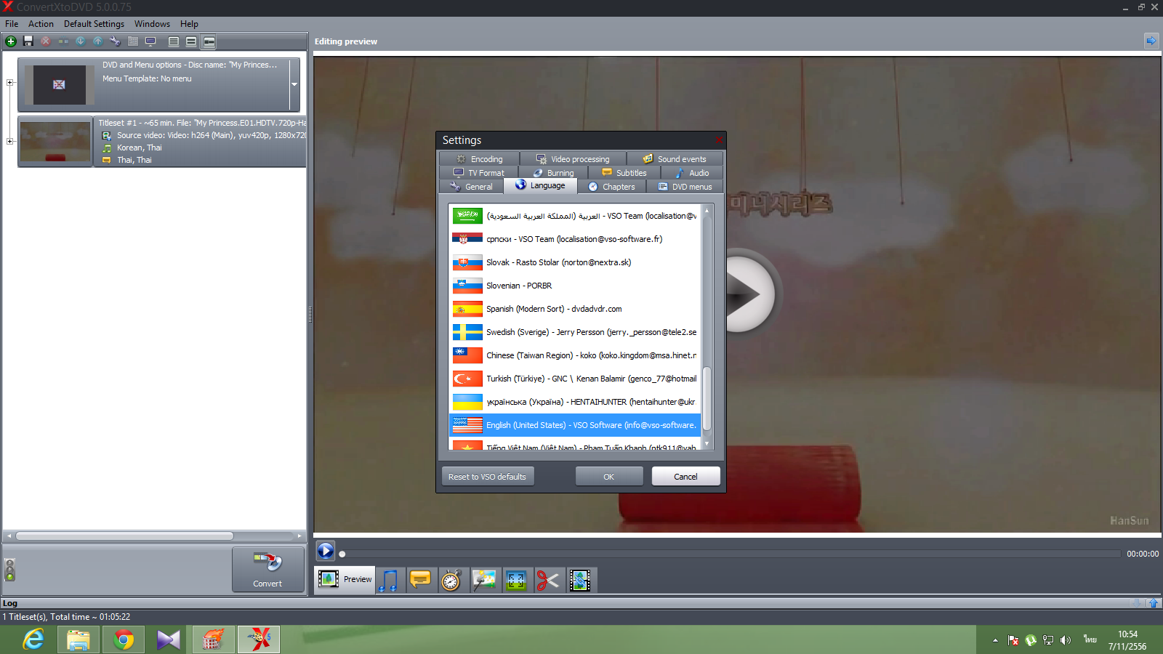Switch to the Subtitles settings tab
The width and height of the screenshot is (1163, 654).
pyautogui.click(x=624, y=173)
